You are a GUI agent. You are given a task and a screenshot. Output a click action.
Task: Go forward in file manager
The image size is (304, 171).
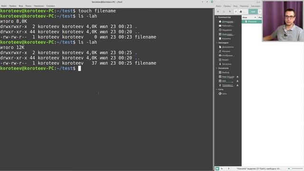click(224, 11)
